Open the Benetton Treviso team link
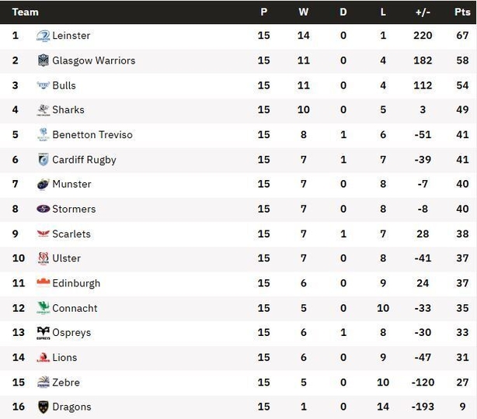The image size is (477, 419). coord(92,134)
